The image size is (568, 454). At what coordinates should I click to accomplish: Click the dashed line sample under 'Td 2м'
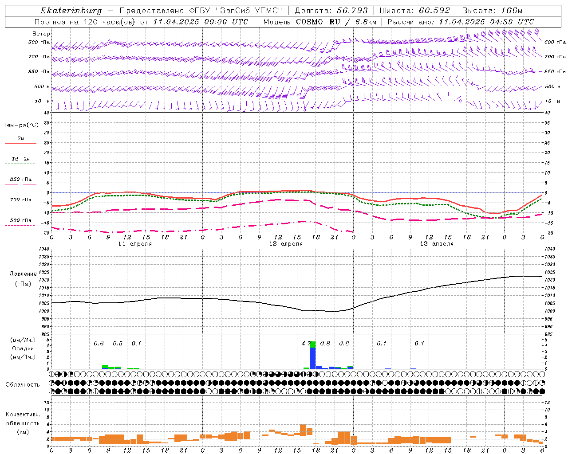[20, 164]
